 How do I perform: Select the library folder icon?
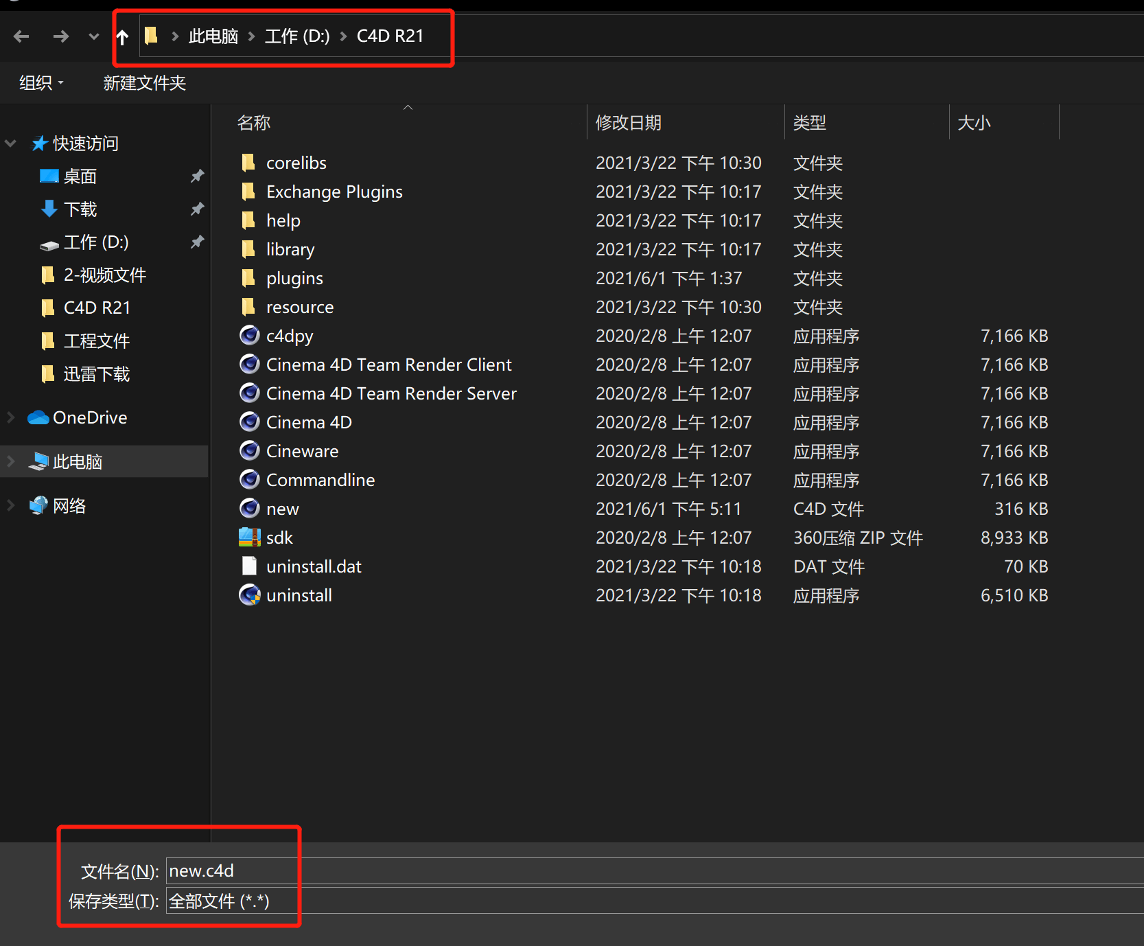249,249
